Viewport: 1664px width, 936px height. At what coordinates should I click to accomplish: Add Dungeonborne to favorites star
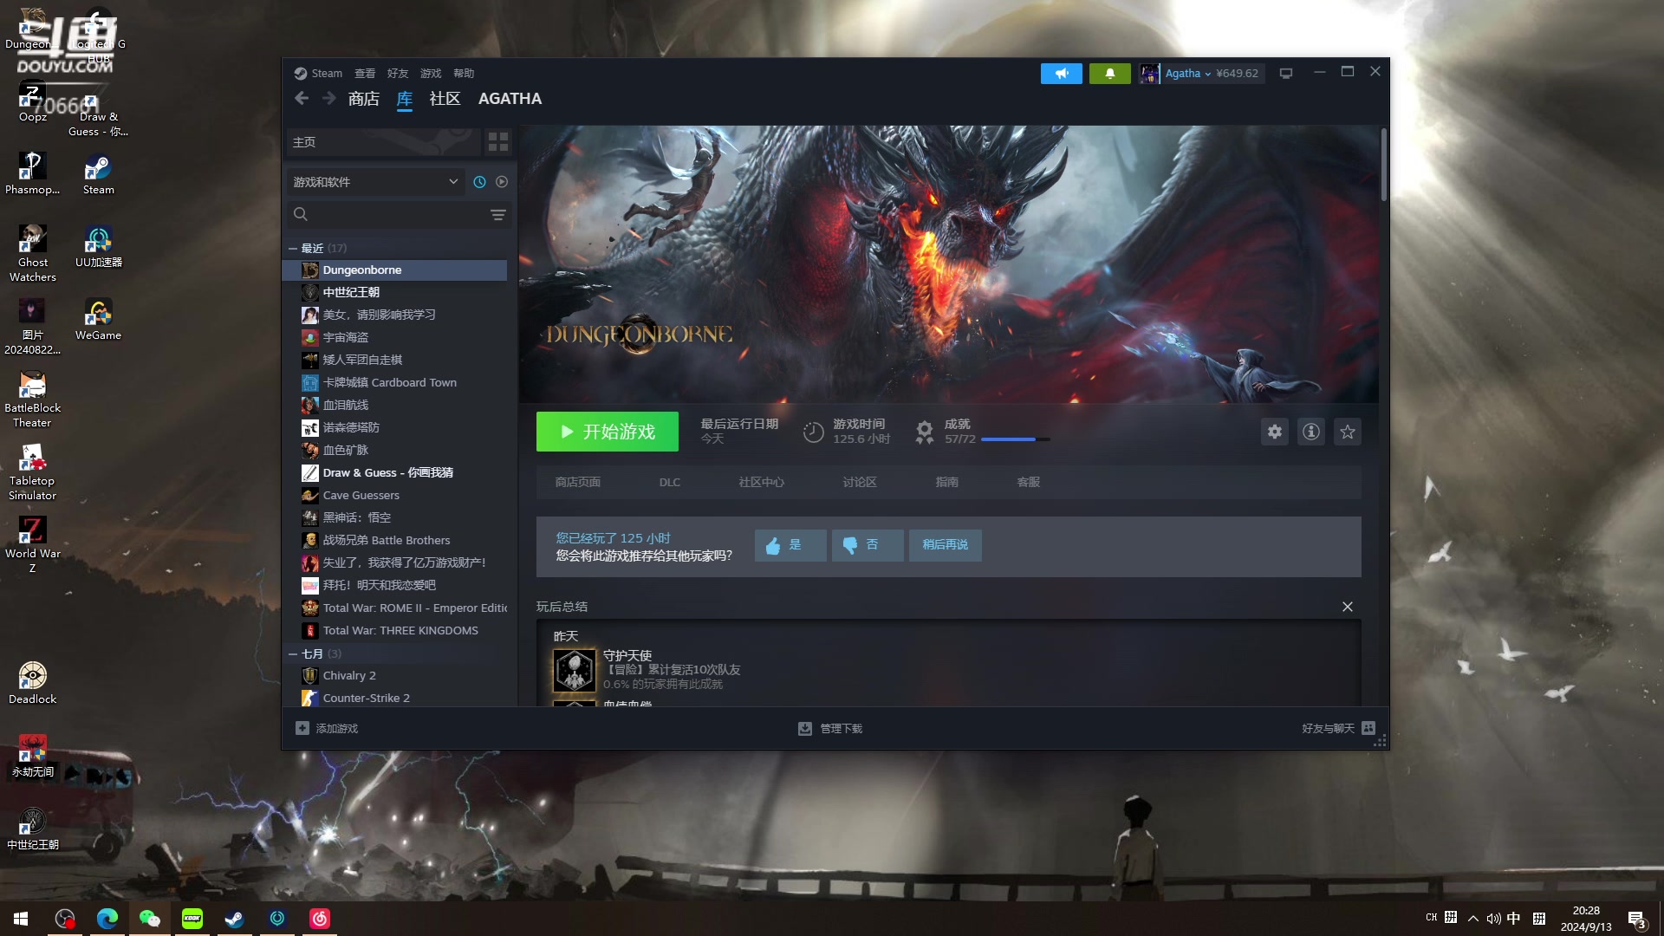coord(1347,432)
